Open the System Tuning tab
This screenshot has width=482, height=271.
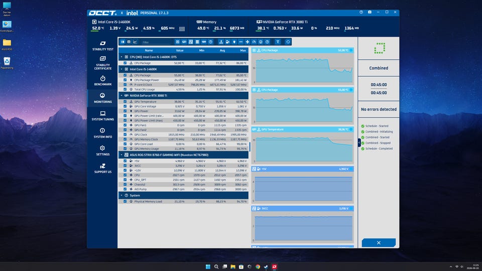click(x=102, y=115)
